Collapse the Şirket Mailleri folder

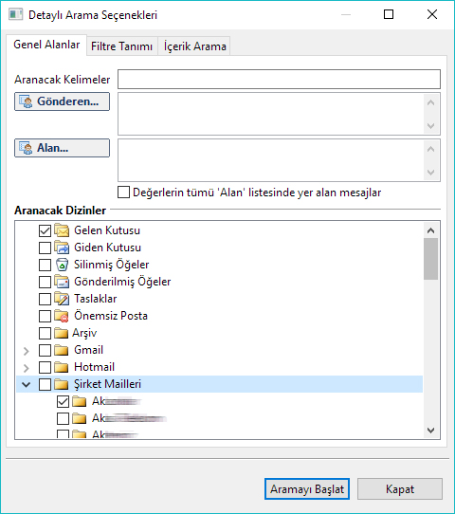[x=27, y=384]
